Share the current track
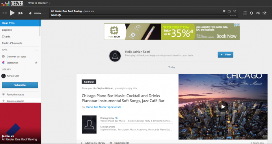The height and width of the screenshot is (144, 272). 229,11
